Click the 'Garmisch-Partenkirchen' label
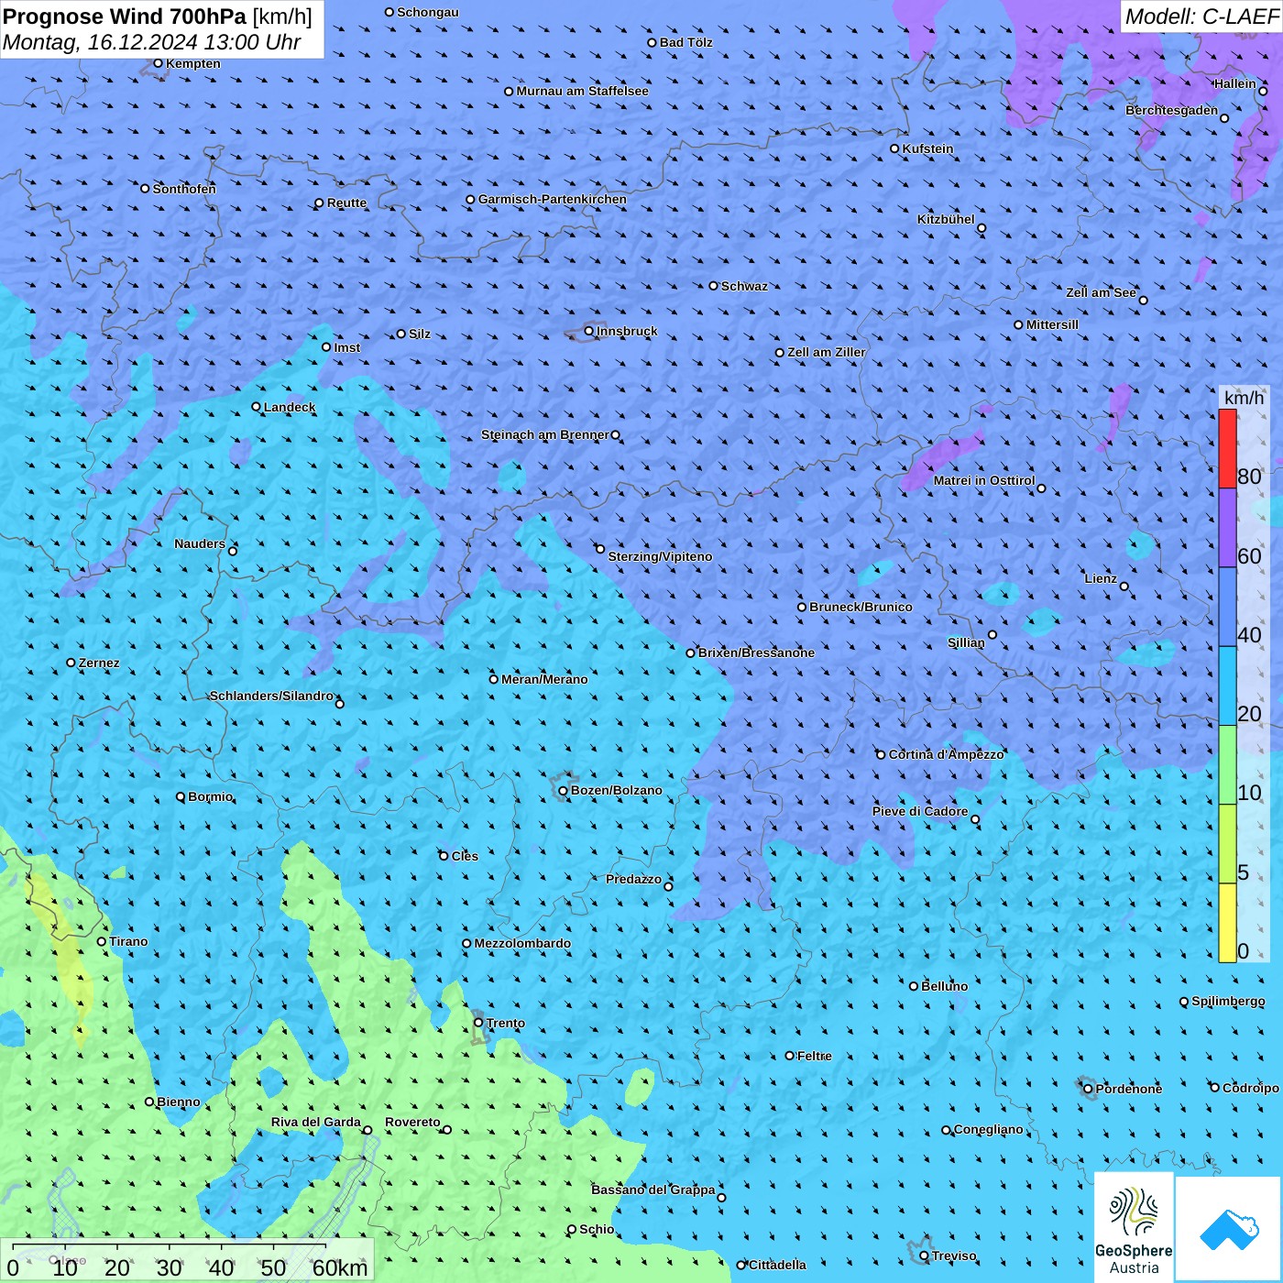The image size is (1283, 1283). 553,199
